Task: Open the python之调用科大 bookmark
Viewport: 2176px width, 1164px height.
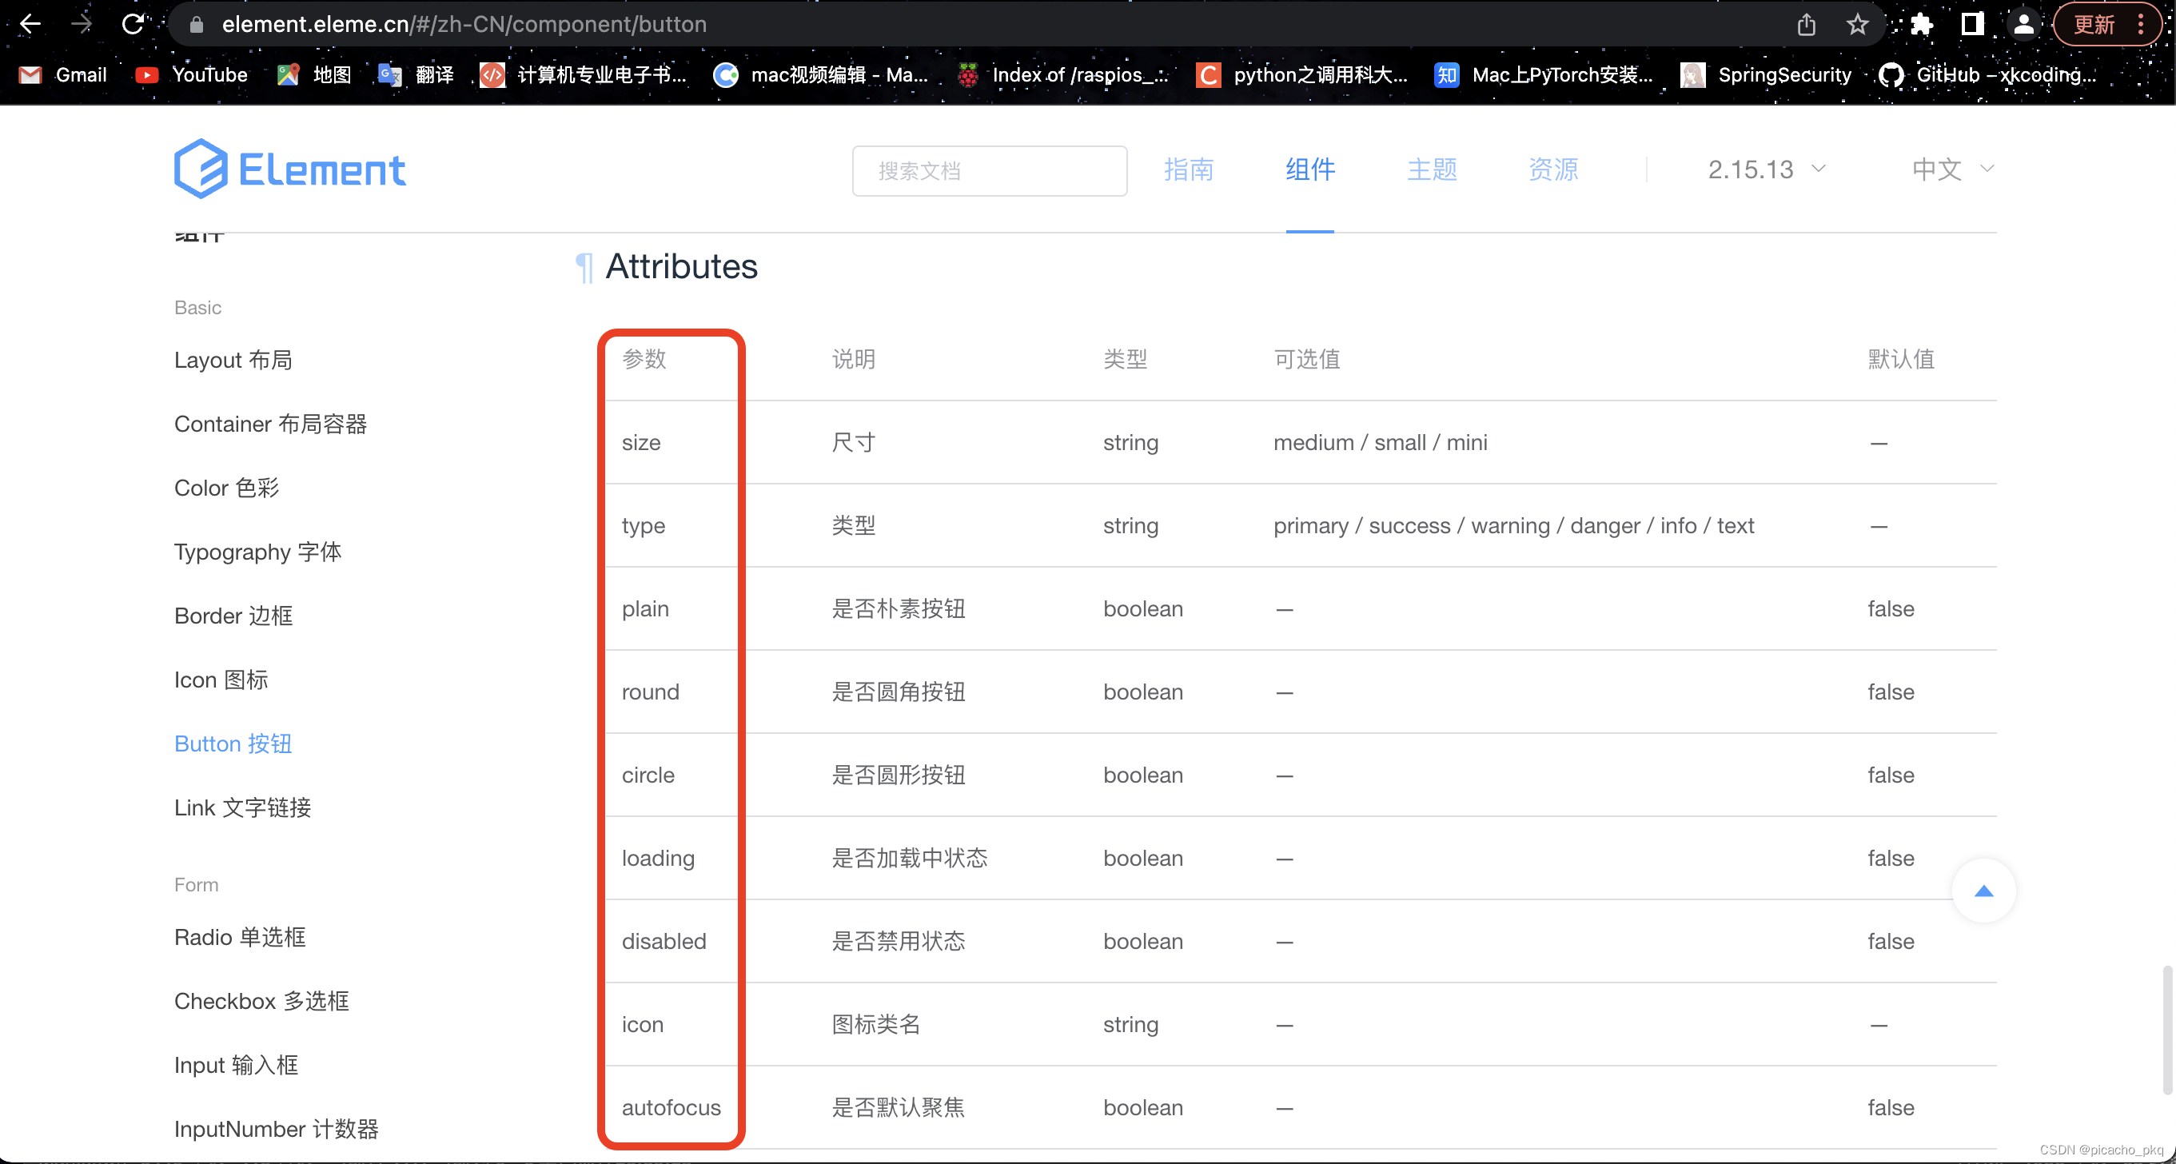Action: 1301,75
